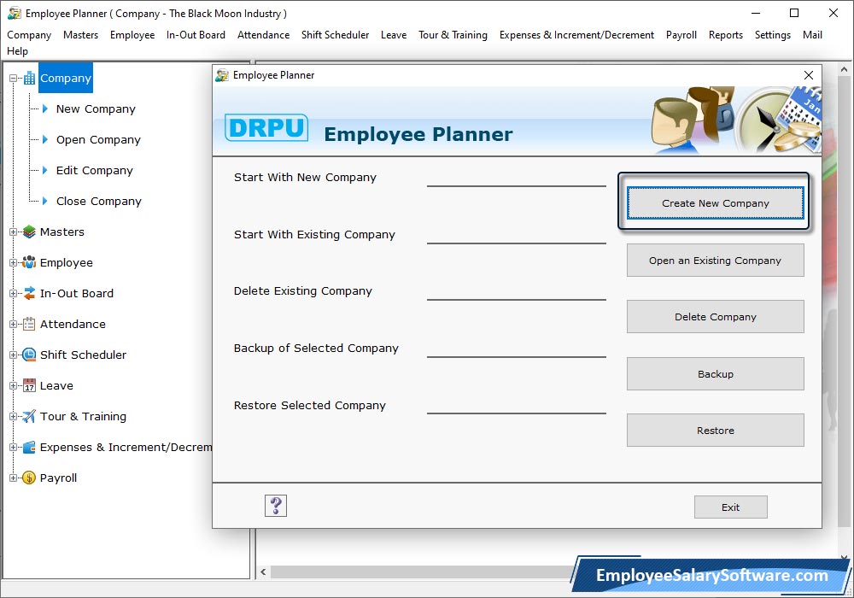Click the Employee people icon in tree

point(29,262)
